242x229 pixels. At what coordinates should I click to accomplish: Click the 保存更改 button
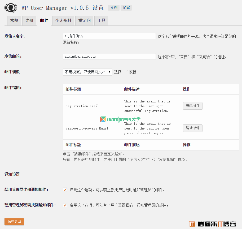pos(14,221)
